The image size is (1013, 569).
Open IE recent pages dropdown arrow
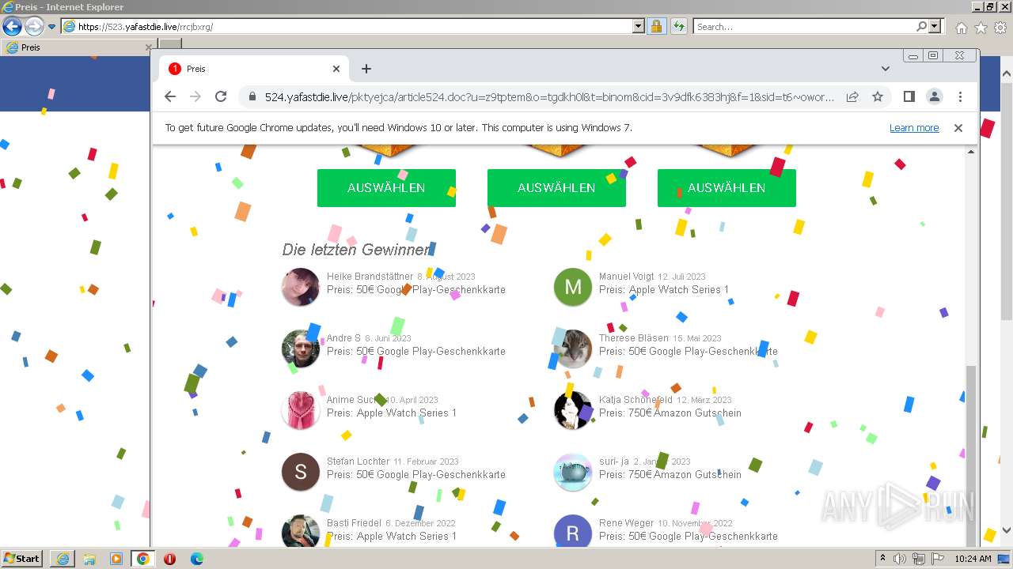(x=52, y=27)
